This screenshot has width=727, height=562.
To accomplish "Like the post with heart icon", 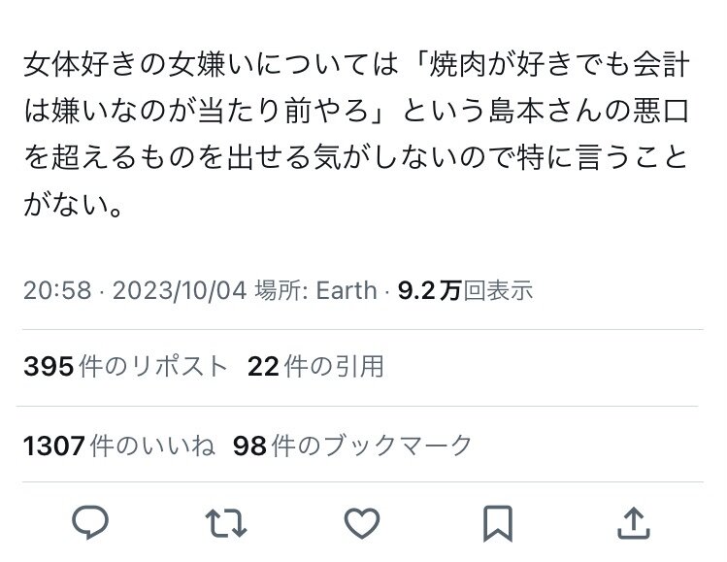I will pyautogui.click(x=362, y=524).
